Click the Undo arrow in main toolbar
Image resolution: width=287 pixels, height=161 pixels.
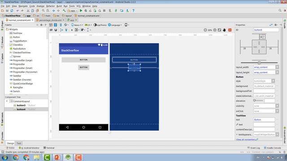[x=17, y=11]
